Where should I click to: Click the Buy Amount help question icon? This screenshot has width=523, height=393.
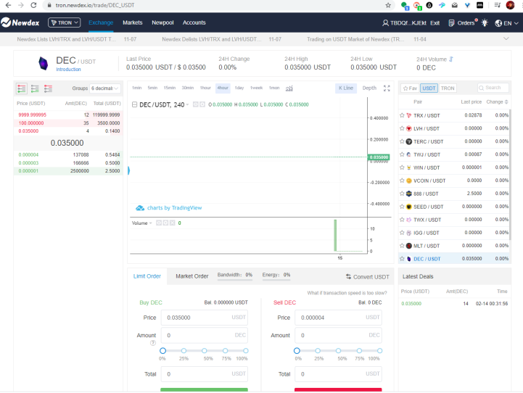[x=153, y=343]
